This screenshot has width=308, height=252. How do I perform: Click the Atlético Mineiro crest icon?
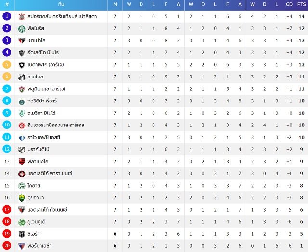(x=22, y=53)
